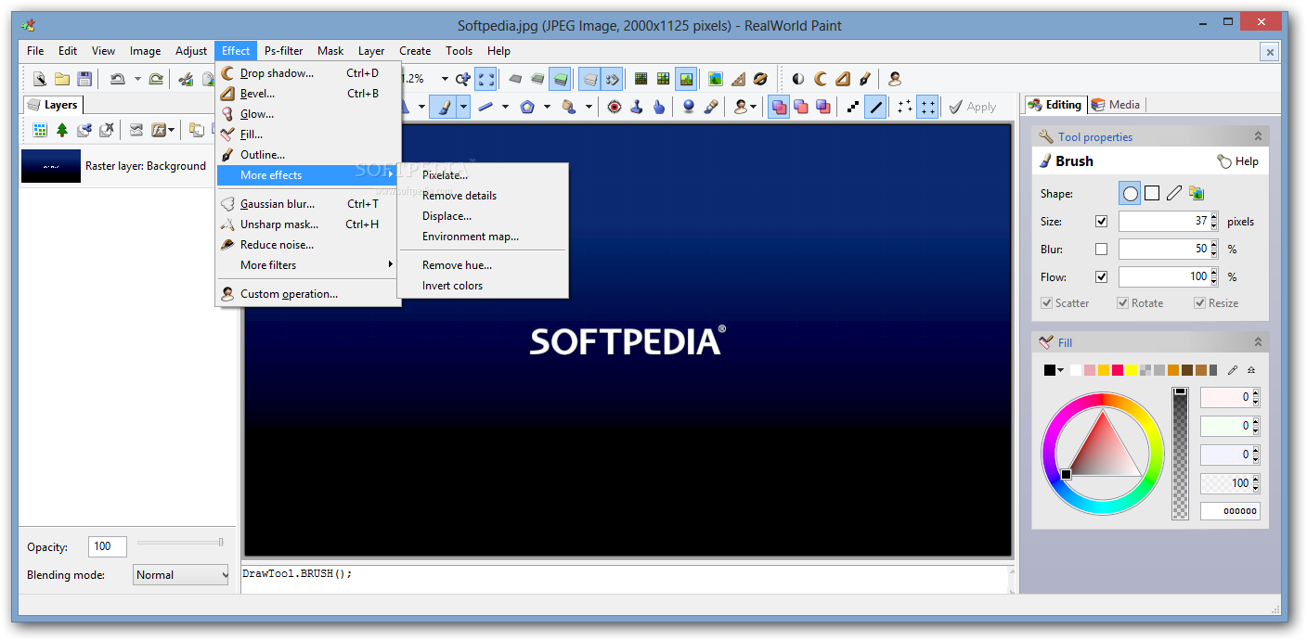Open the Blending mode dropdown

coord(181,575)
